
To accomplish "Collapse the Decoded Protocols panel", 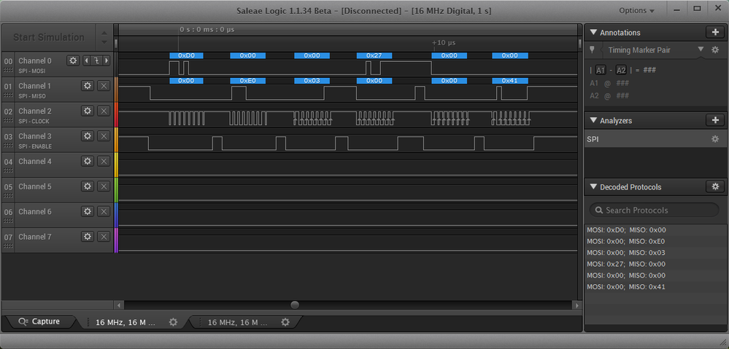I will point(593,187).
